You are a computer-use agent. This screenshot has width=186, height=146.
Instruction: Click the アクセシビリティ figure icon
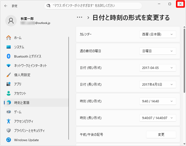9,121
